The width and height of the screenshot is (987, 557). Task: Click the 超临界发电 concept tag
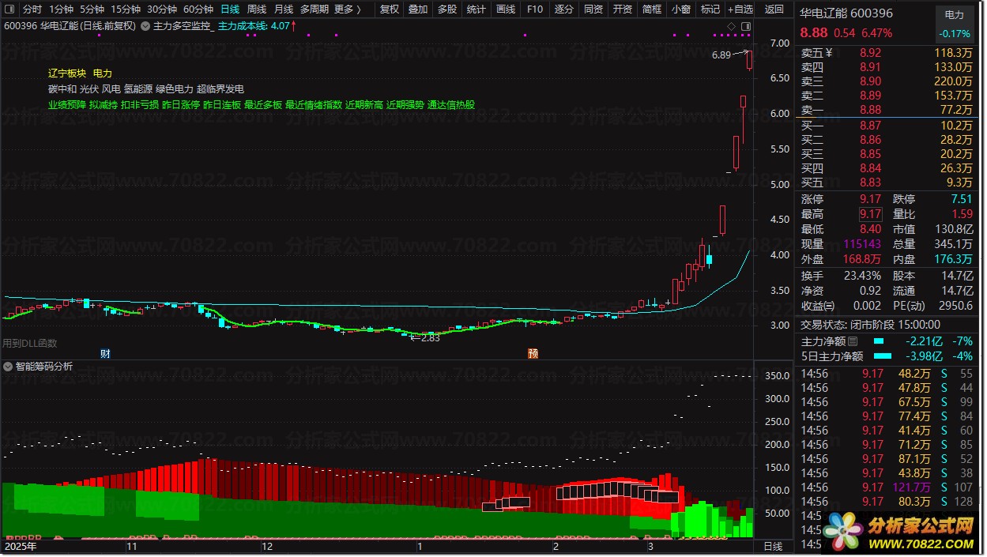tap(220, 88)
